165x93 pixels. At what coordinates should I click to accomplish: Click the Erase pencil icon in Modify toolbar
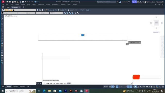click(x=46, y=10)
